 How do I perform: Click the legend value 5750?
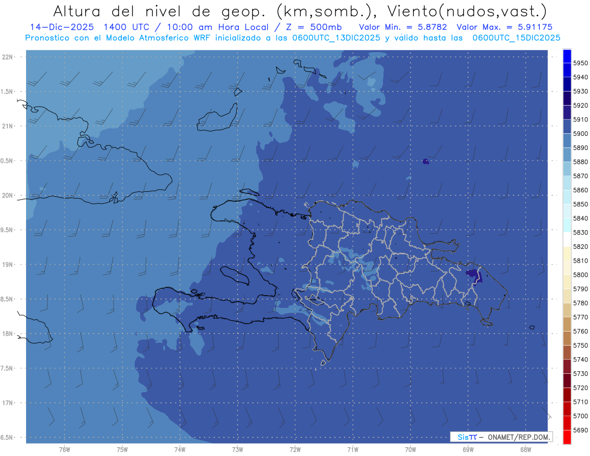(x=580, y=345)
